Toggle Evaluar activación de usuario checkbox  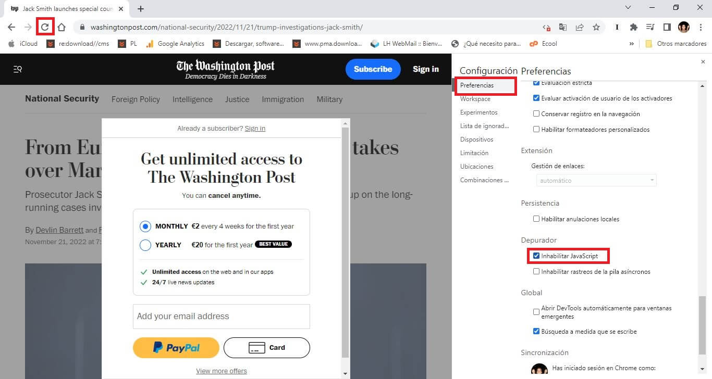536,98
